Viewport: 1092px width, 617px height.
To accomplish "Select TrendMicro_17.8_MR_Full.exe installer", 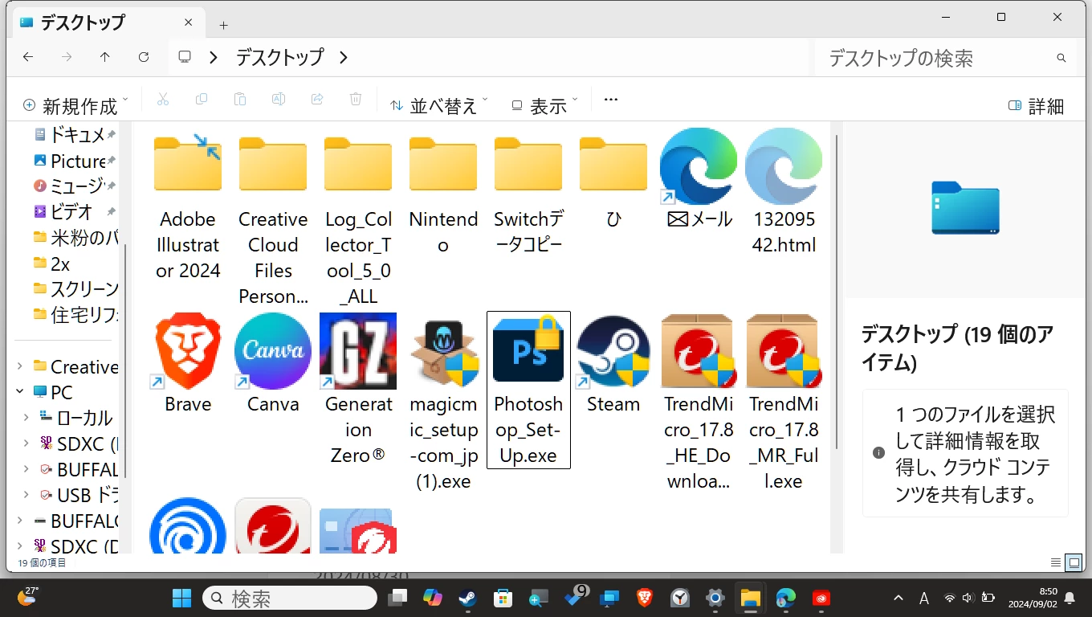I will [784, 402].
